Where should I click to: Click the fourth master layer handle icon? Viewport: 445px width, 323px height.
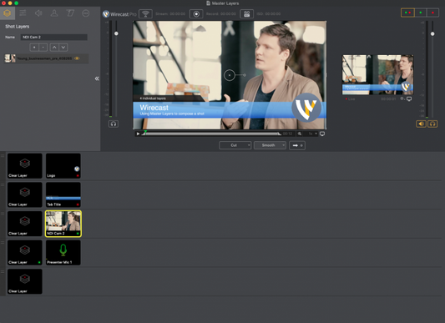3,243
